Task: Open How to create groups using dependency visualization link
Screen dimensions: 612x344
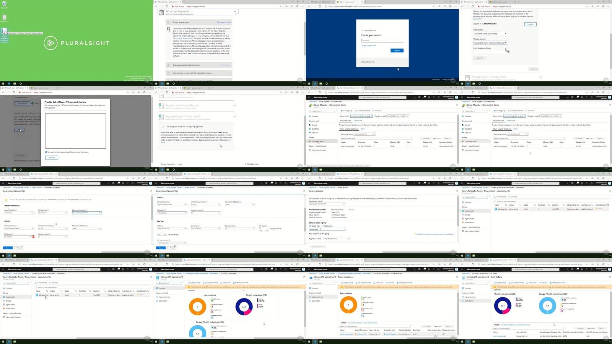Action: (435, 234)
